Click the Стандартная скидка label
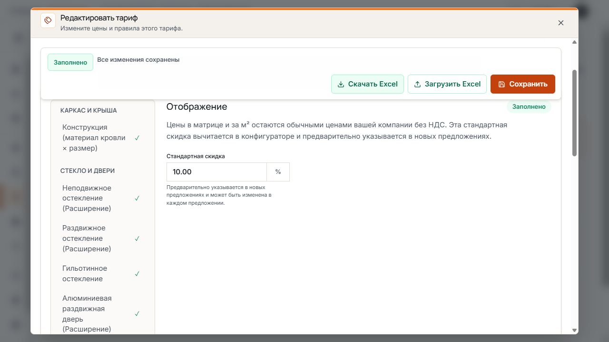The height and width of the screenshot is (342, 609). (196, 156)
